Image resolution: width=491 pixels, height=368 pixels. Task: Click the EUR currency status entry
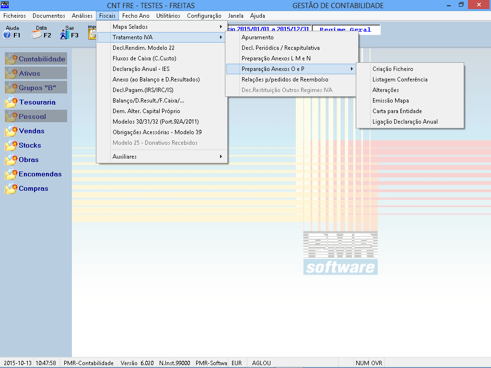tap(237, 363)
